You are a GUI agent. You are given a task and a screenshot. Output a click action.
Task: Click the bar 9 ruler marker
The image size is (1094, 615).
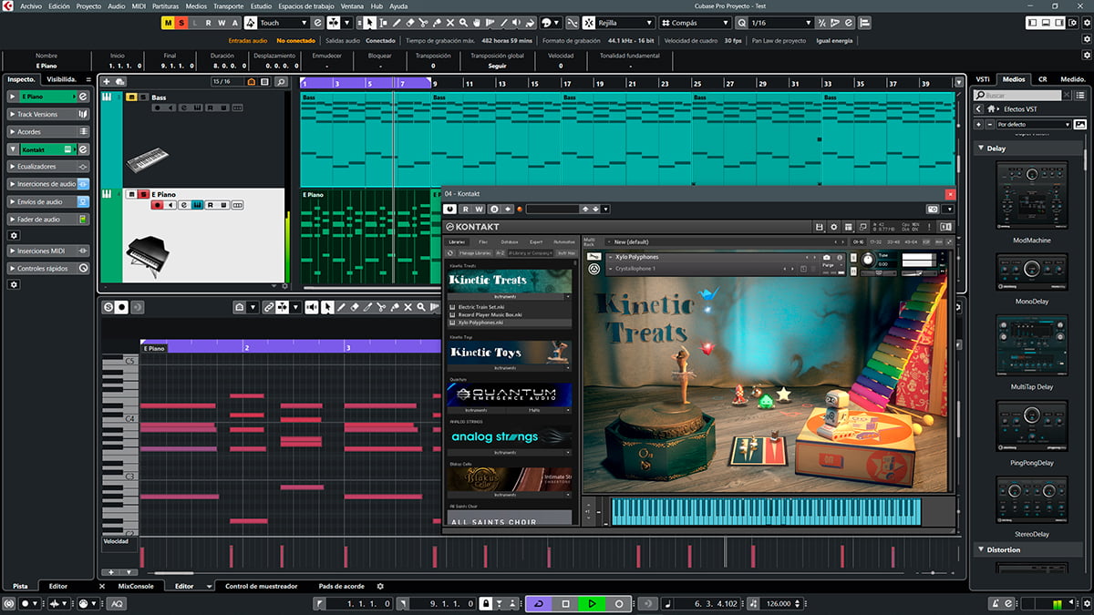[x=436, y=84]
